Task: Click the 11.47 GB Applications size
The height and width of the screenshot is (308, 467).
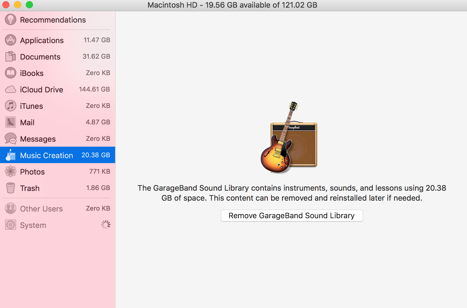Action: pyautogui.click(x=97, y=40)
